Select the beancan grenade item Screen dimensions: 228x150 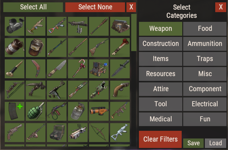pos(15,48)
